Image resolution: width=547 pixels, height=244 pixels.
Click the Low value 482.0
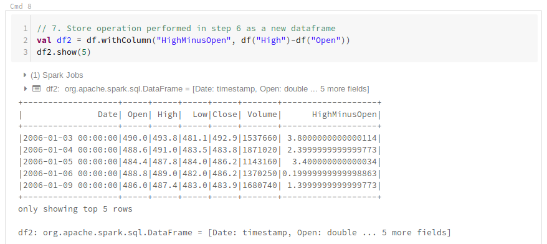coord(195,174)
